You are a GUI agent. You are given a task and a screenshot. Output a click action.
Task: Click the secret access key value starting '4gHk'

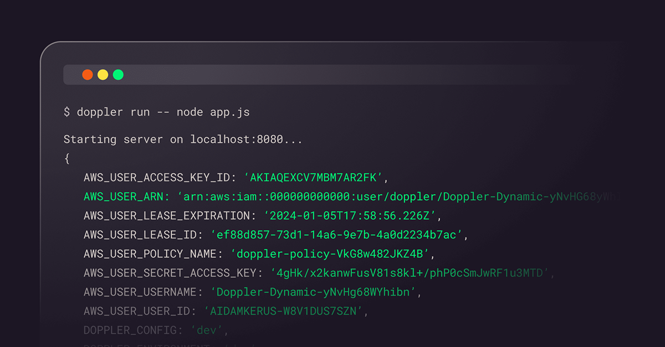click(411, 273)
